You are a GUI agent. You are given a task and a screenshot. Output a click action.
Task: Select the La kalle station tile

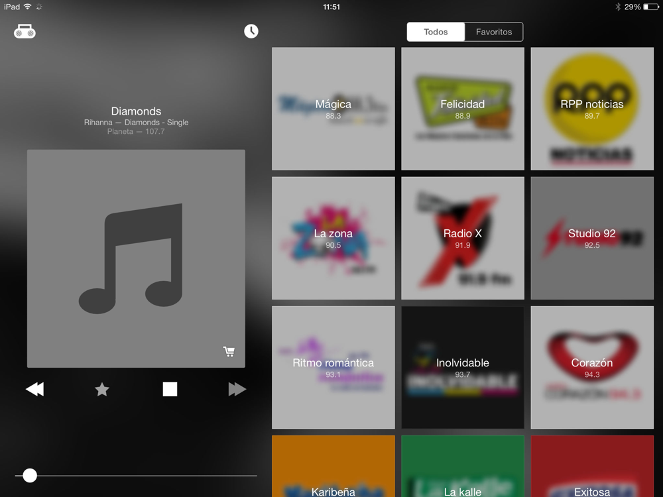(x=463, y=466)
